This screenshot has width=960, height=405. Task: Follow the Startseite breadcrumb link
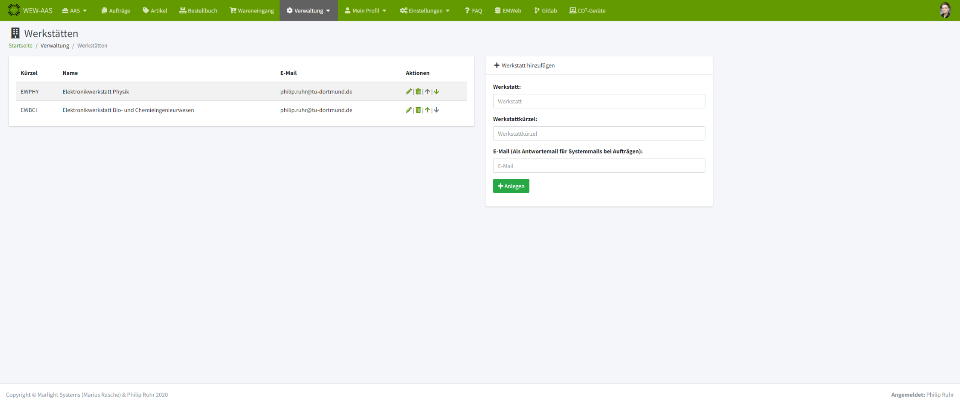pos(20,46)
